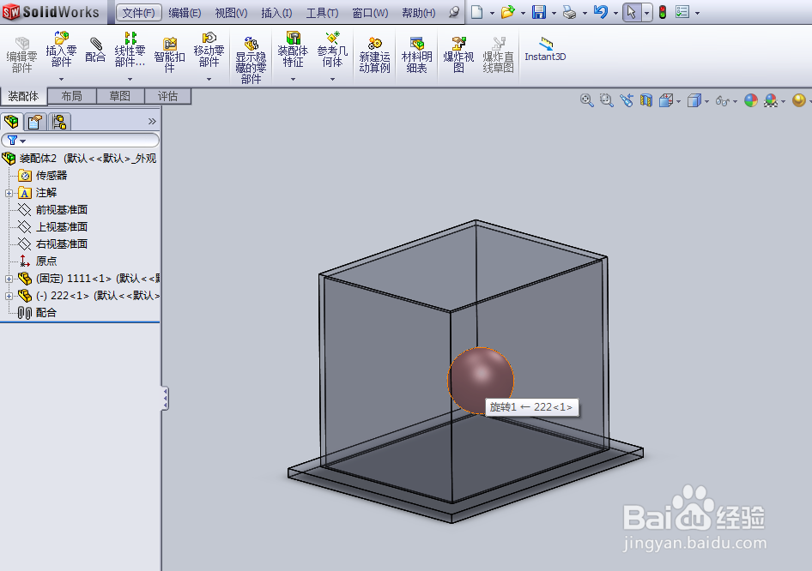
Task: Open PropertyManager tab icon
Action: [x=35, y=122]
